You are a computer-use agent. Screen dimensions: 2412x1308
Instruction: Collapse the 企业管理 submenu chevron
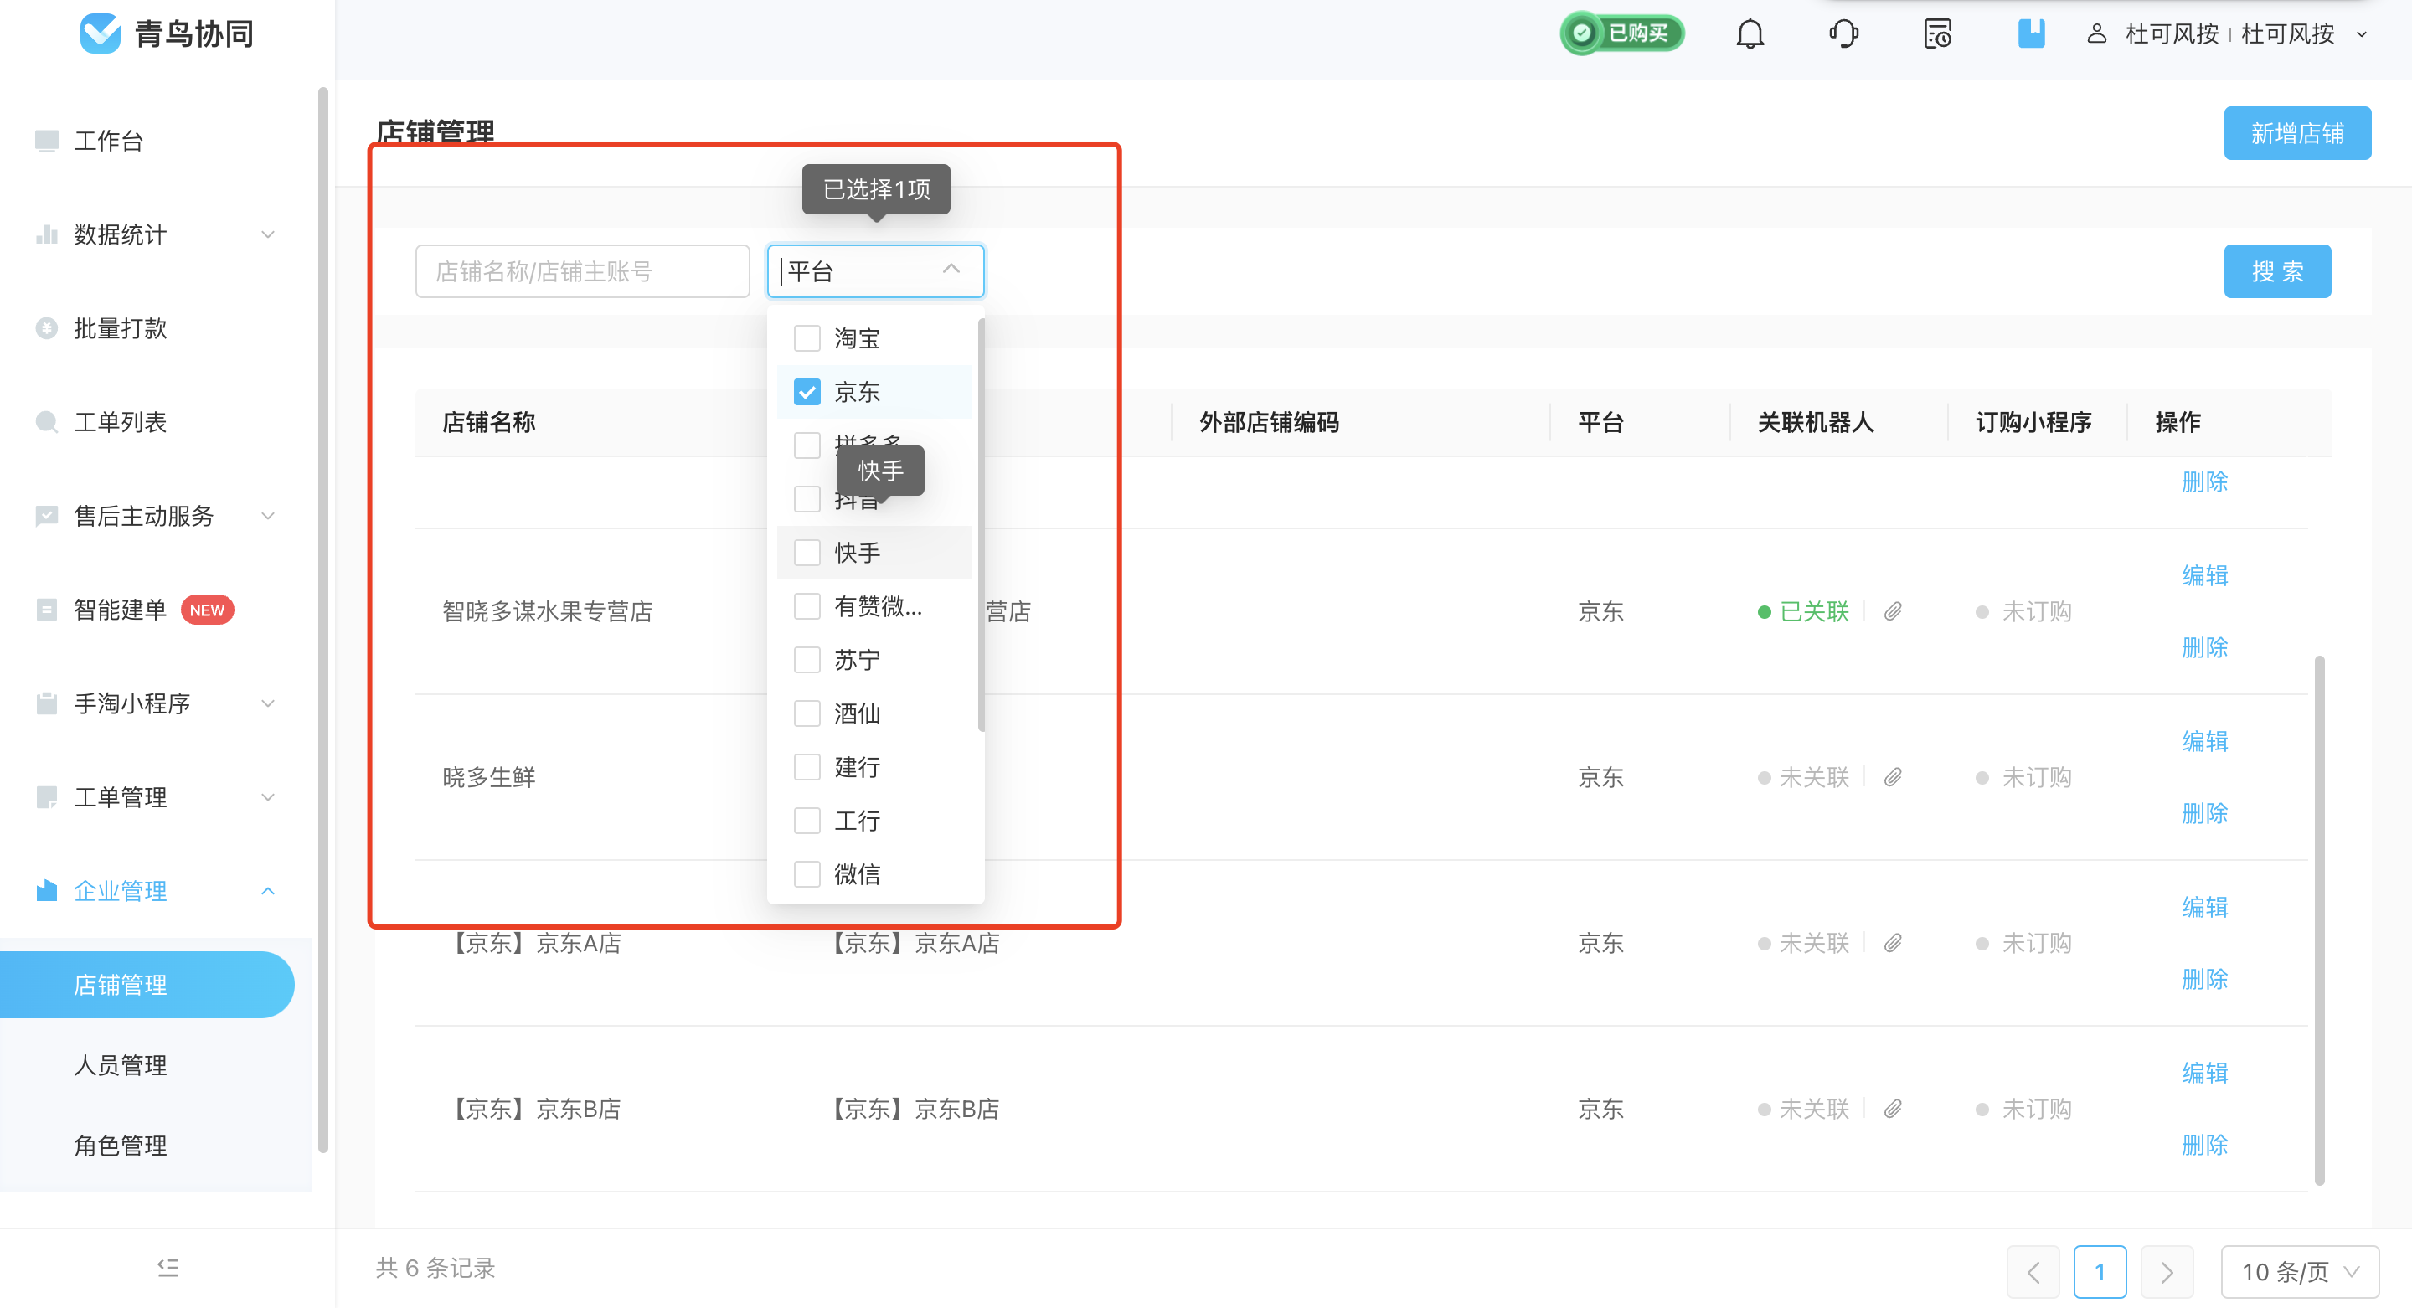[268, 890]
